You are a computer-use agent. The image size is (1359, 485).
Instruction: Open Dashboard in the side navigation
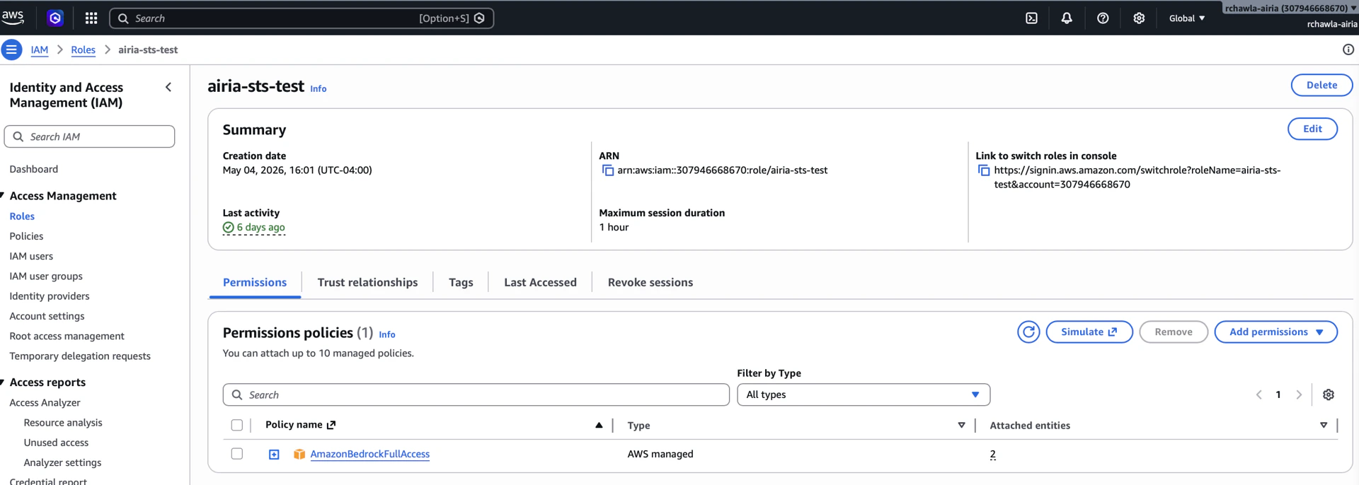coord(34,169)
